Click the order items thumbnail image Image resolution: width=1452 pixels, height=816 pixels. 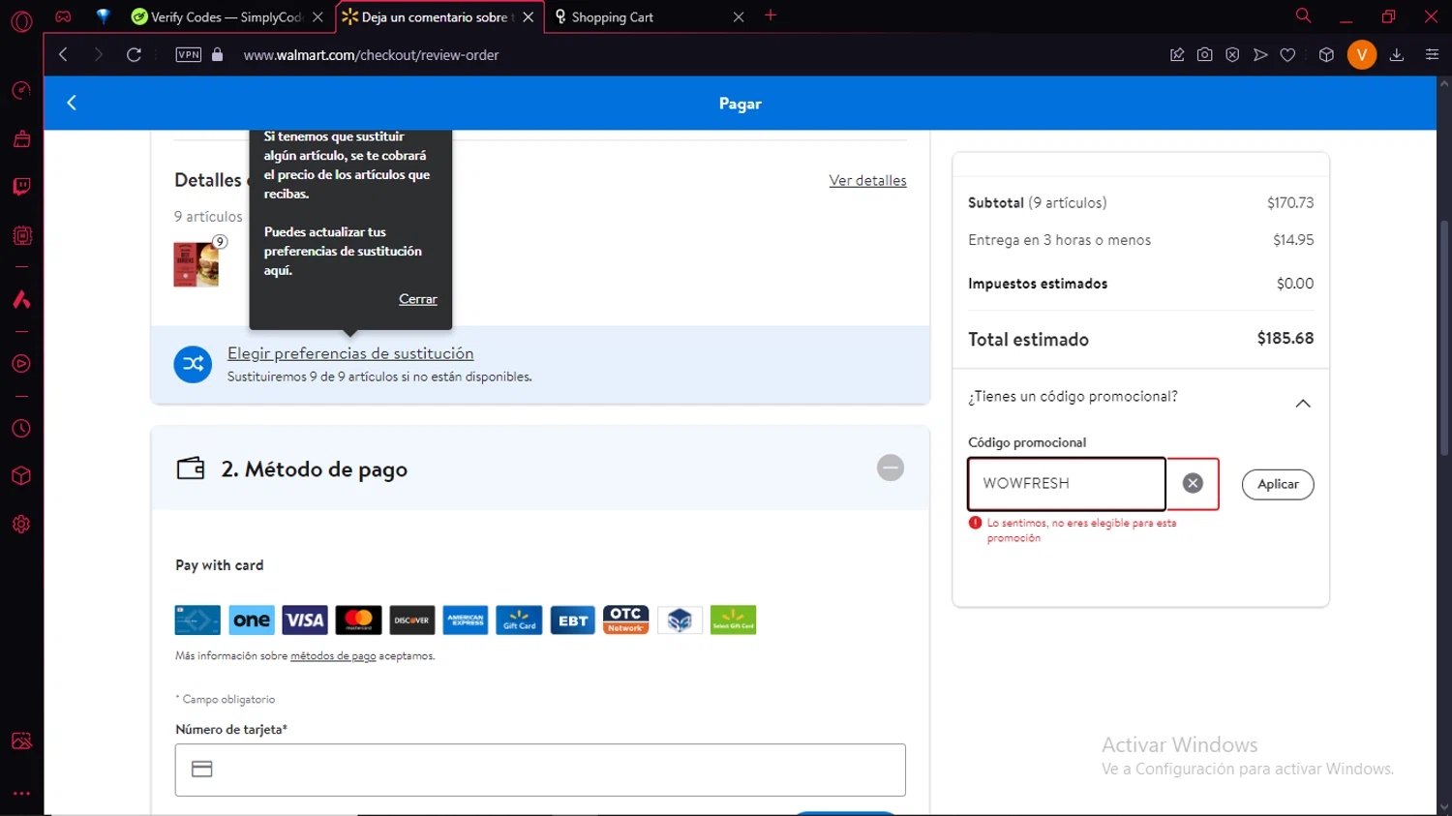pyautogui.click(x=197, y=264)
